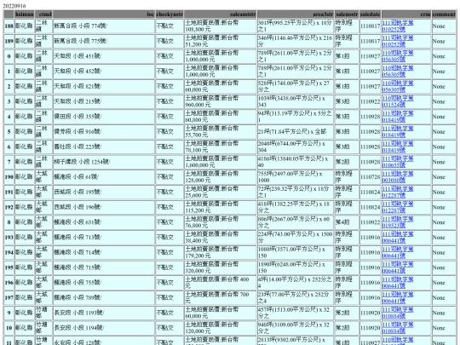The image size is (460, 345).
Task: Click the sale amount cell 320,000 元
Action: 221,267
